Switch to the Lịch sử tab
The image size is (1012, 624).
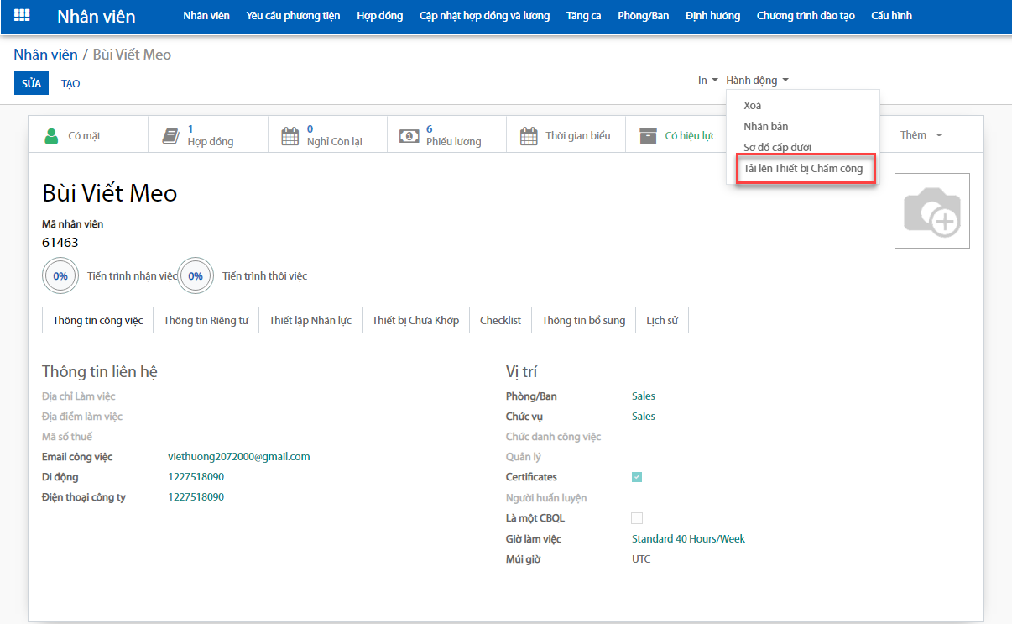point(662,320)
